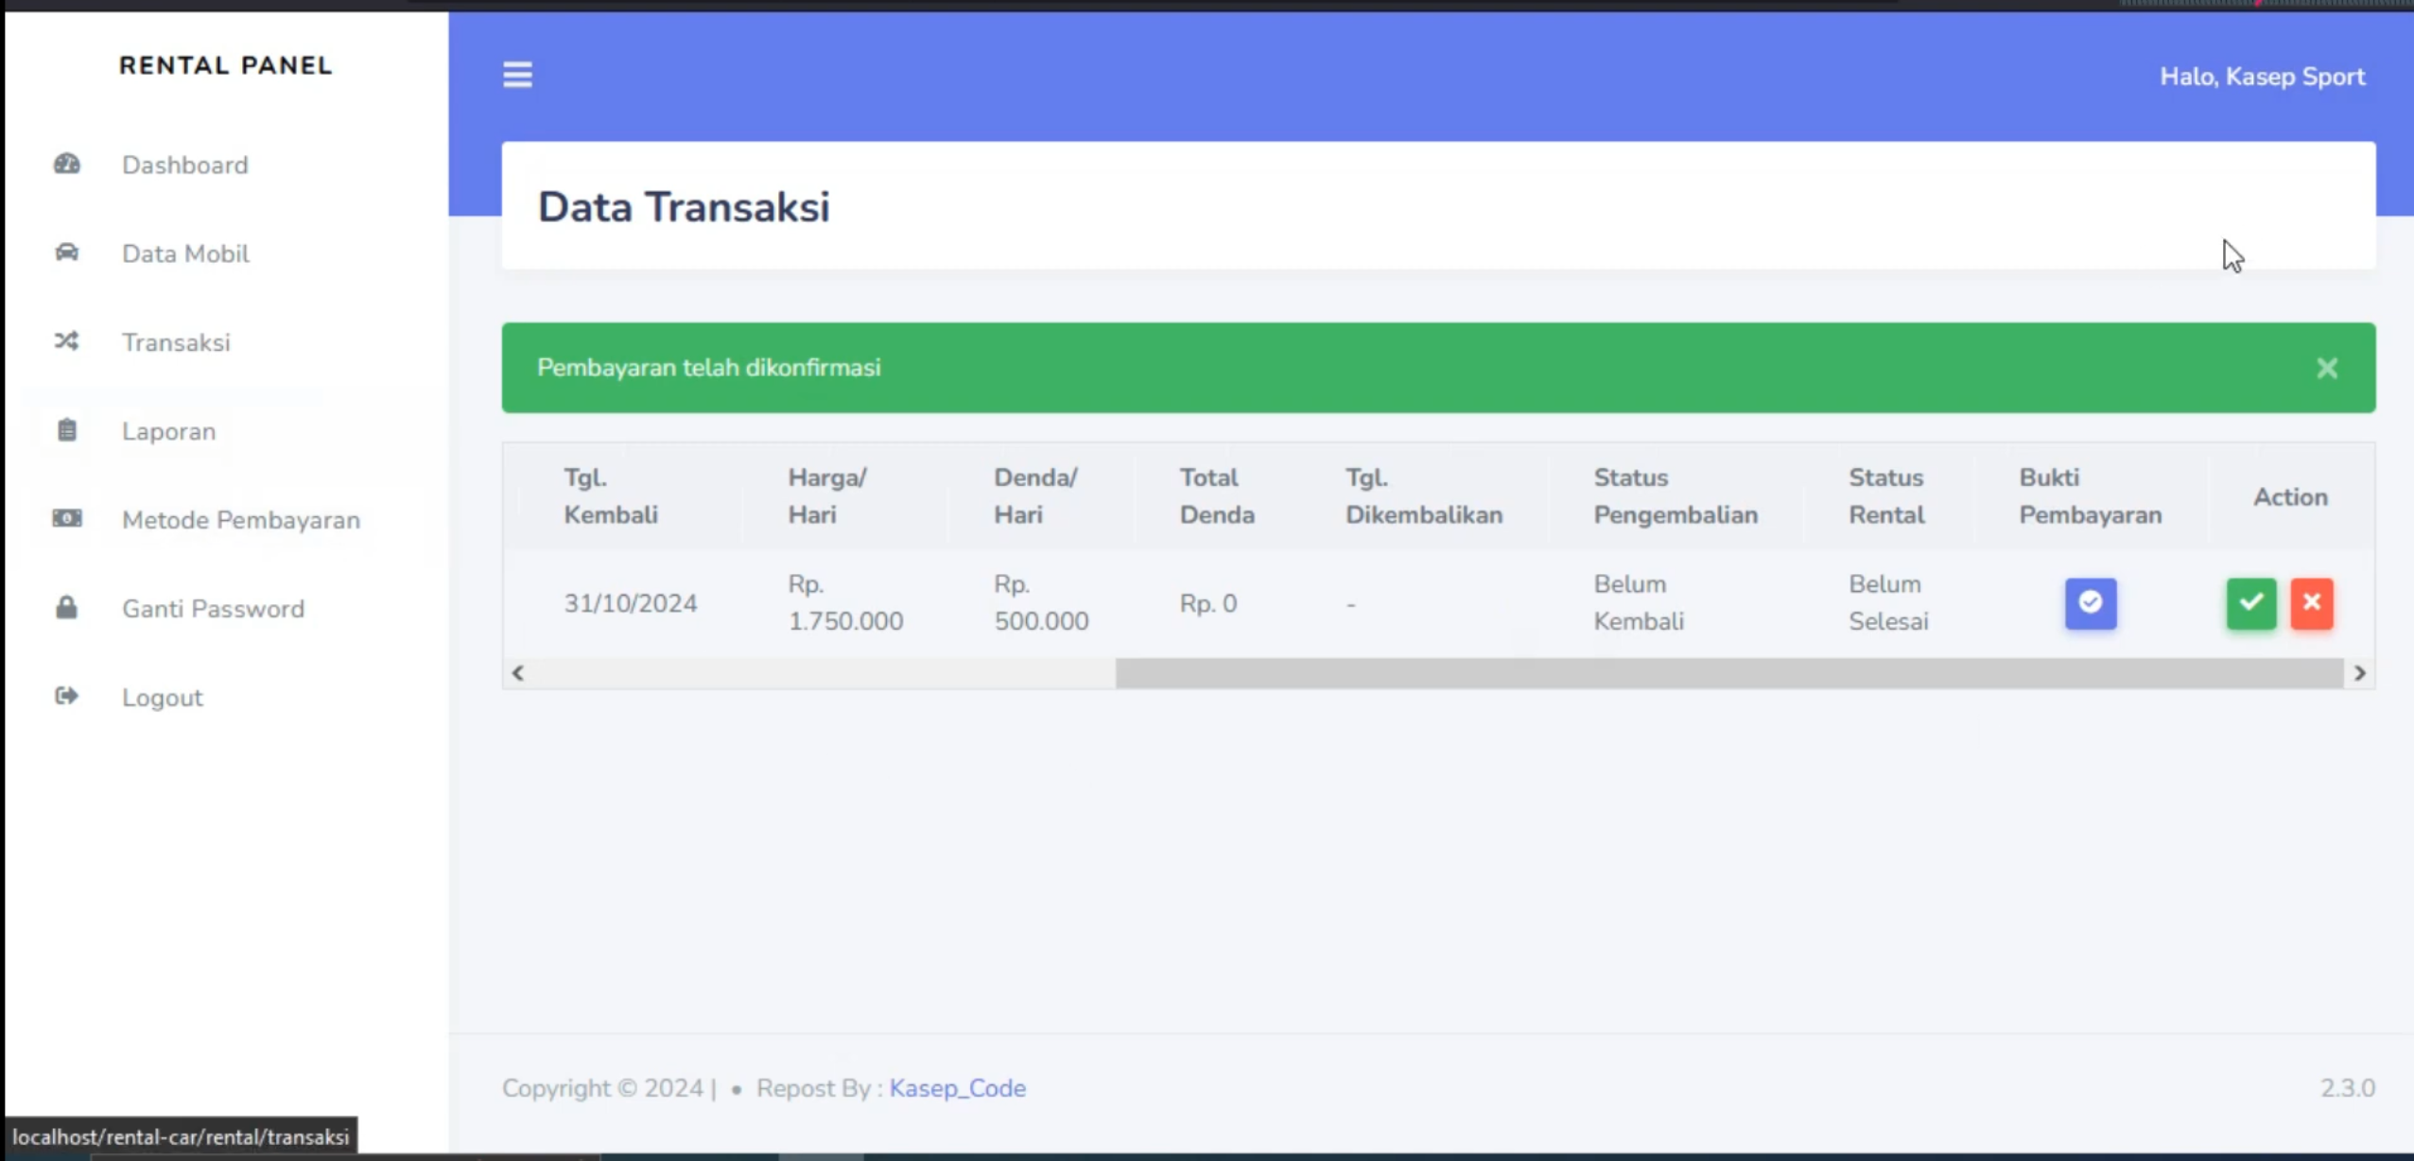Click the Harga/Hari column header

827,496
